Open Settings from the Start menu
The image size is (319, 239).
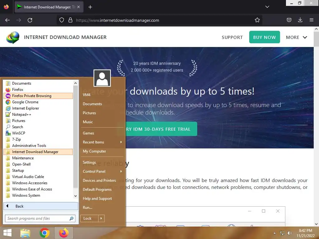tap(102, 162)
